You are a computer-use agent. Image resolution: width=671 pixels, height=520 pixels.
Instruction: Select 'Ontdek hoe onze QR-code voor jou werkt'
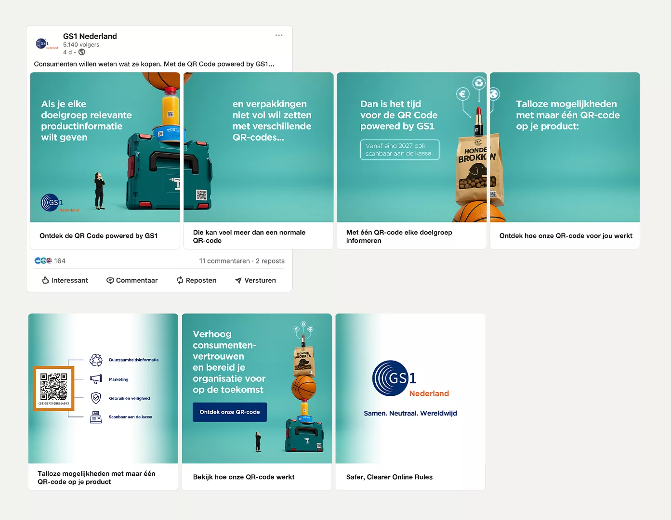[566, 235]
